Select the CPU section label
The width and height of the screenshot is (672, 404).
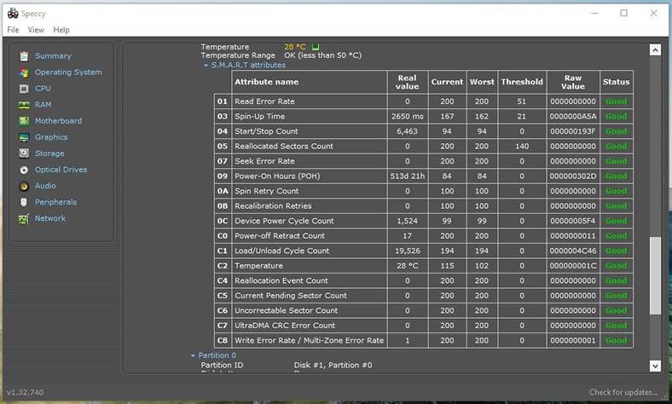point(43,89)
